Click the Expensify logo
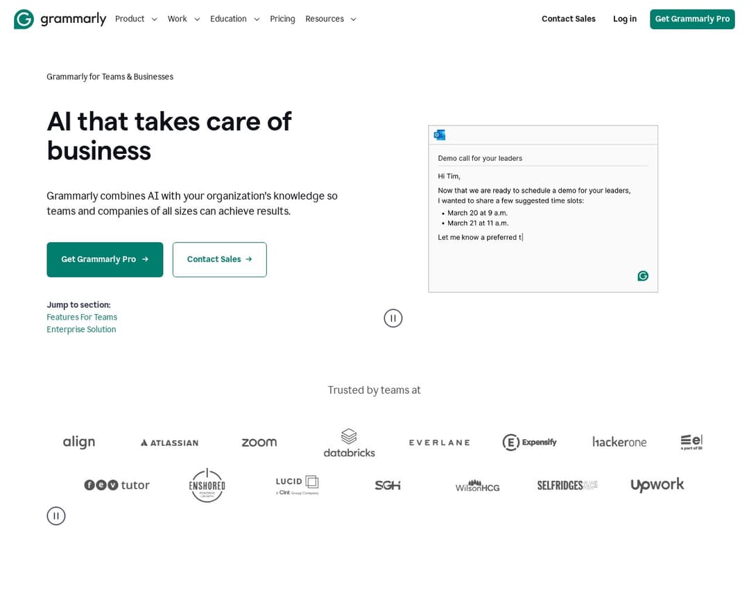 pyautogui.click(x=529, y=442)
